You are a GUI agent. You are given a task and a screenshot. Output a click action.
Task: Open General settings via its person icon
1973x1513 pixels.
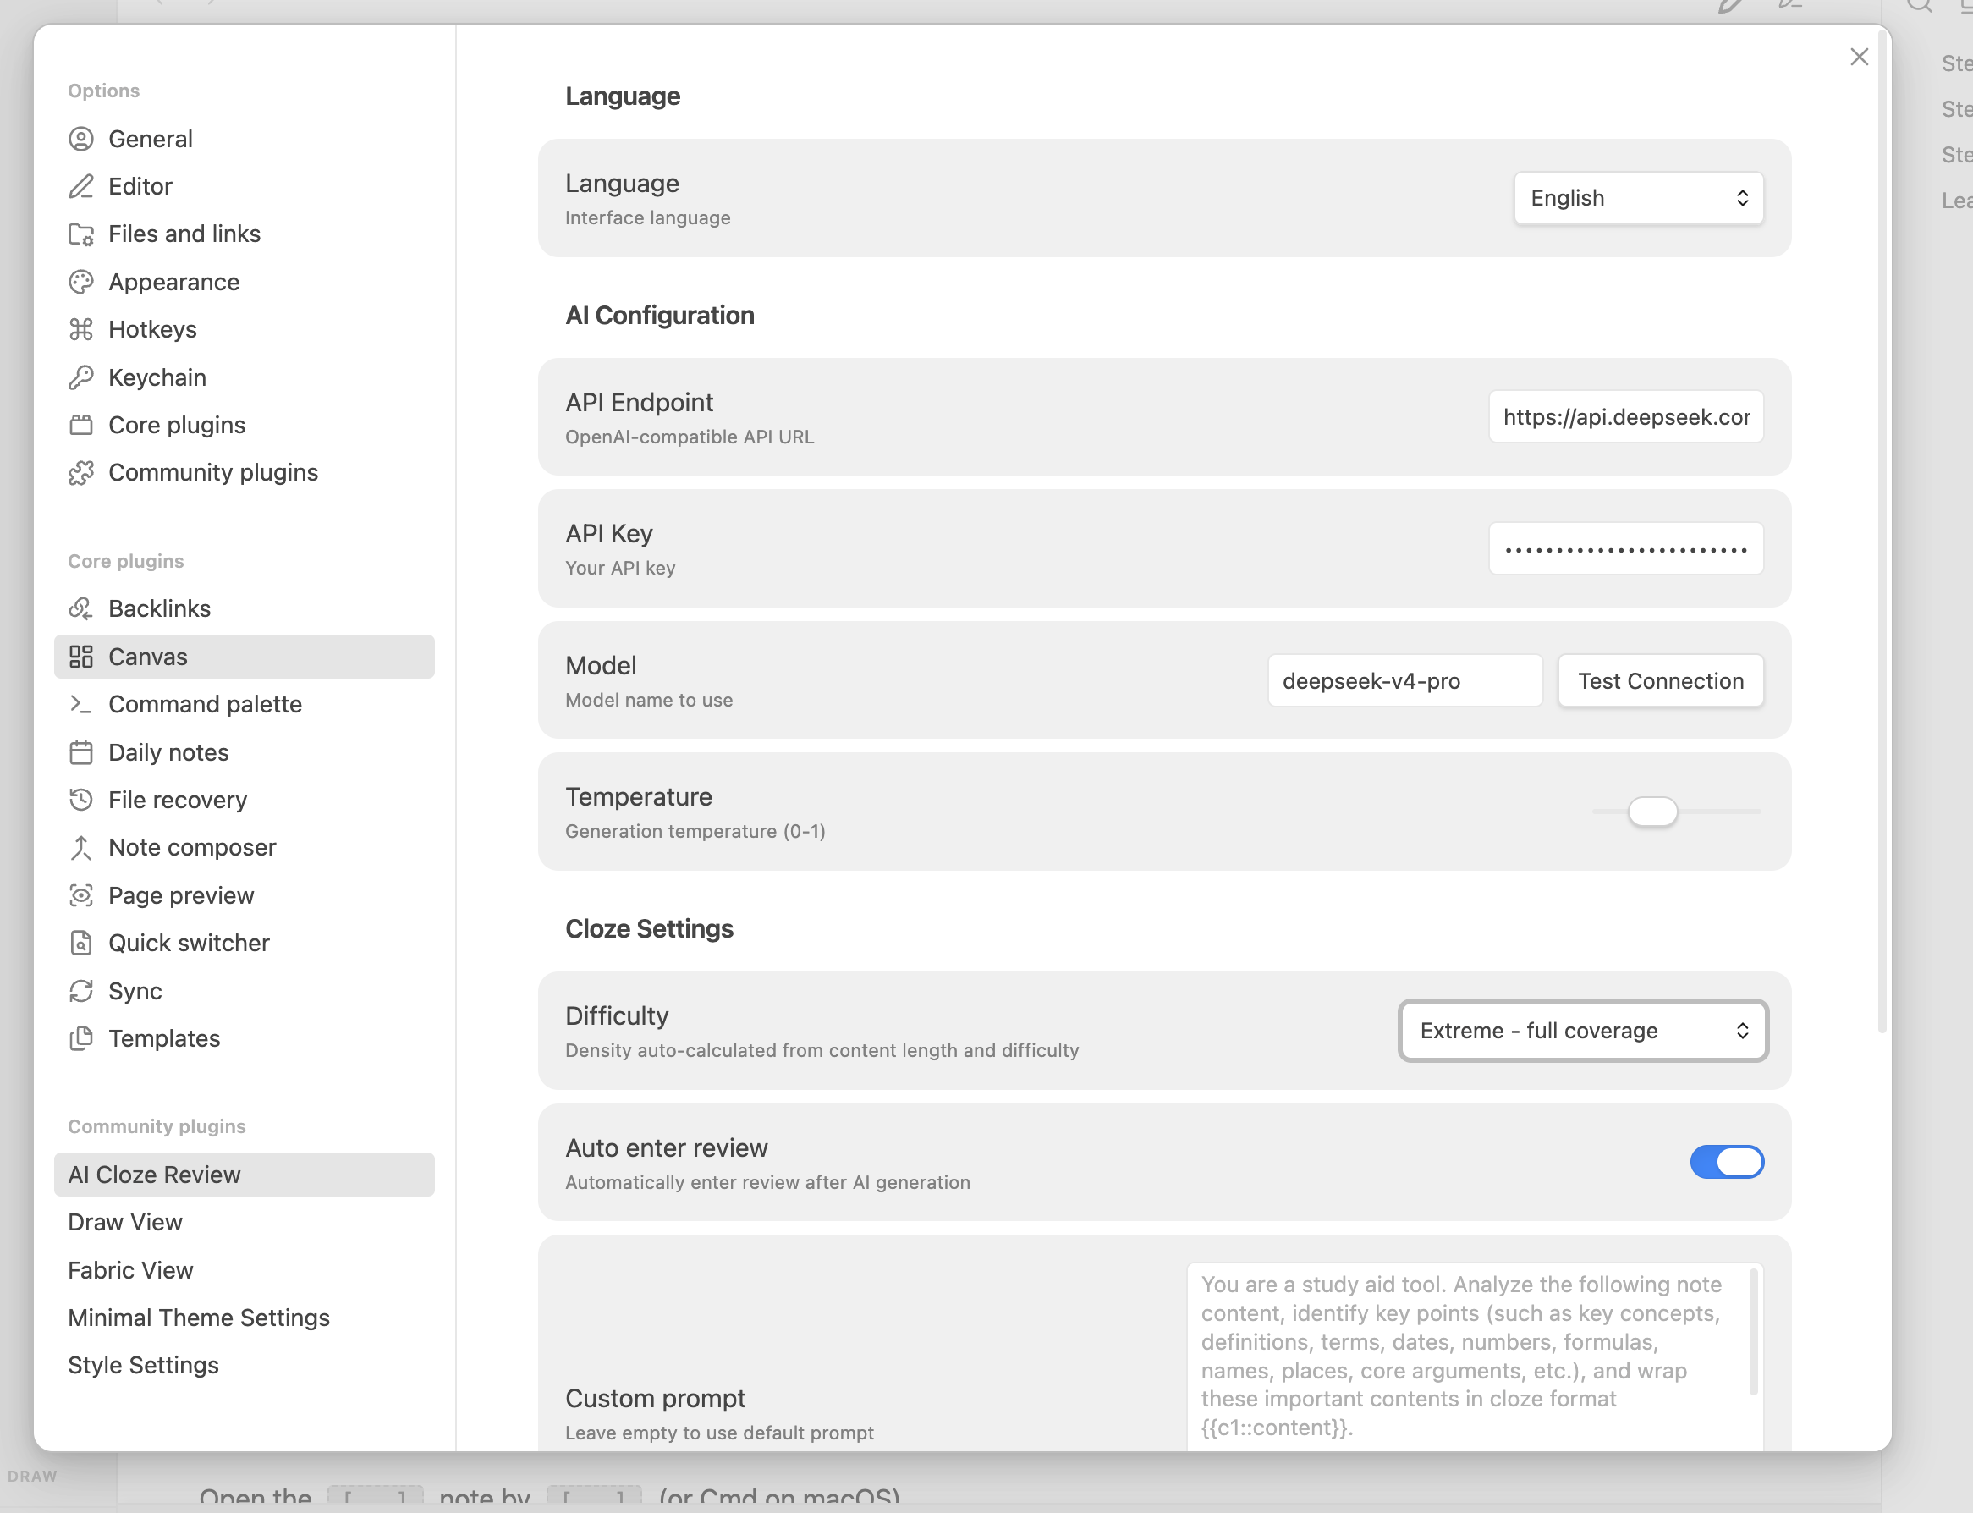click(81, 139)
